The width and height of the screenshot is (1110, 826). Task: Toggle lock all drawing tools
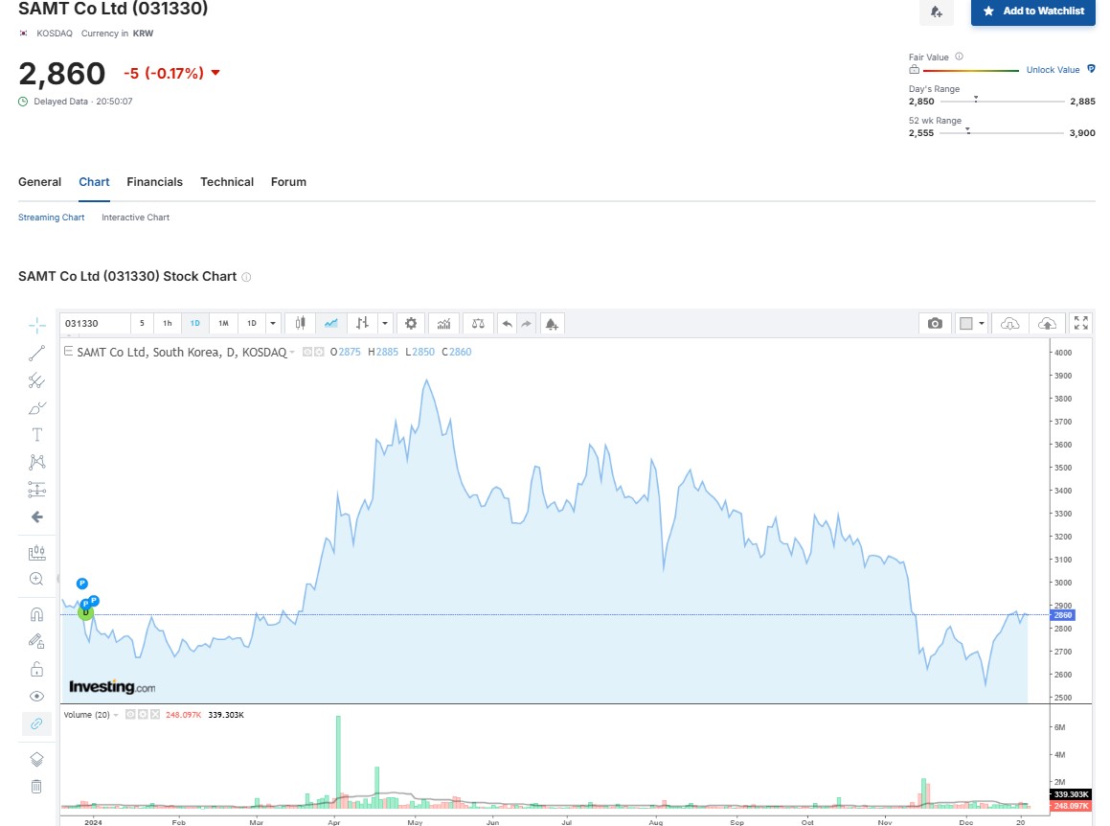(36, 669)
